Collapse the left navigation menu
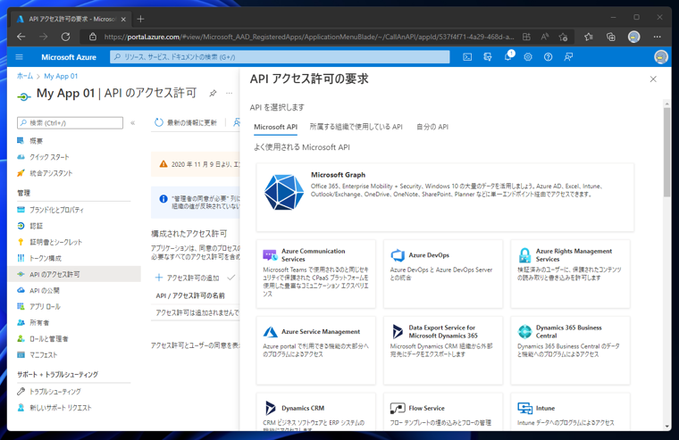Viewport: 679px width, 440px height. (133, 123)
